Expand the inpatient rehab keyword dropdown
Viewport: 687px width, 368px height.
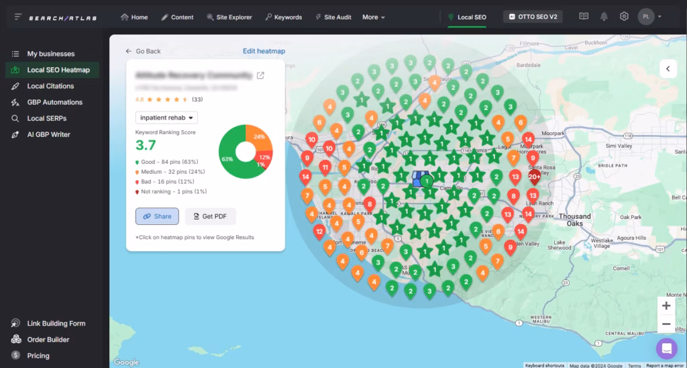[x=166, y=118]
